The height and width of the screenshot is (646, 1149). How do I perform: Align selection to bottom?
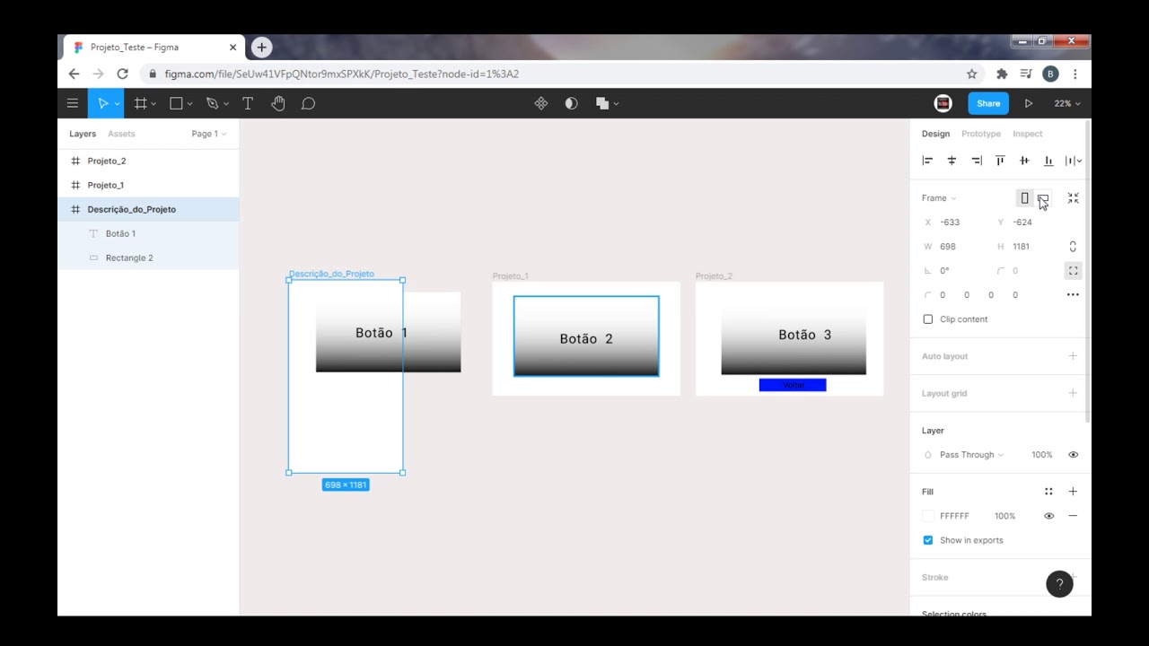[1048, 161]
